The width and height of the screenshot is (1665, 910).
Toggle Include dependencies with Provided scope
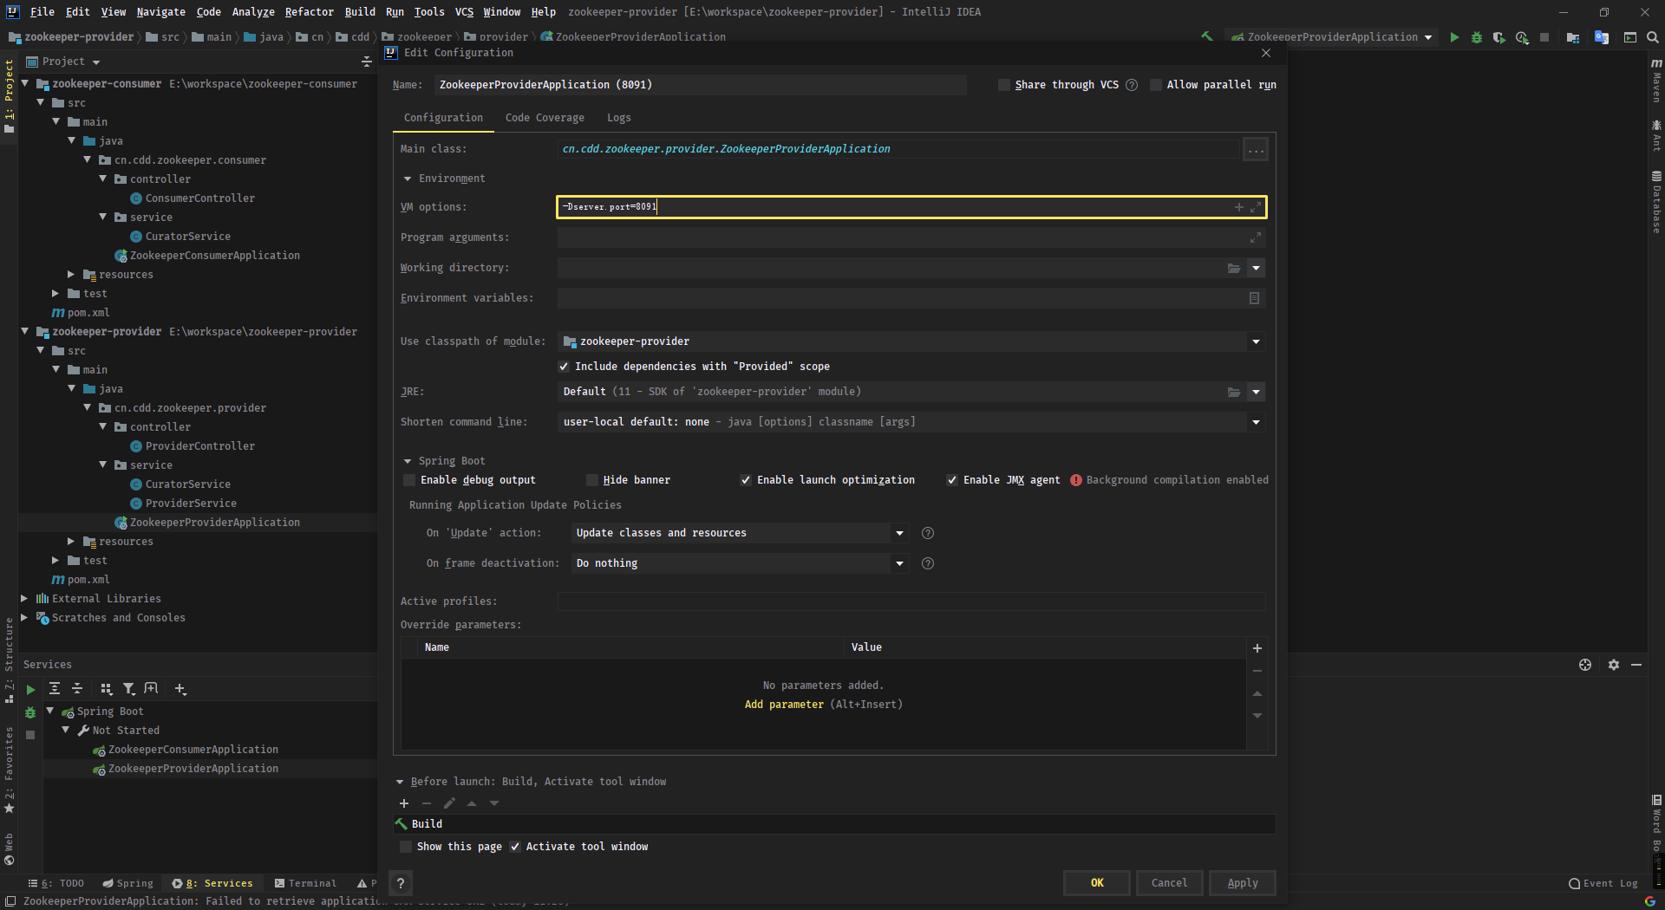(564, 367)
